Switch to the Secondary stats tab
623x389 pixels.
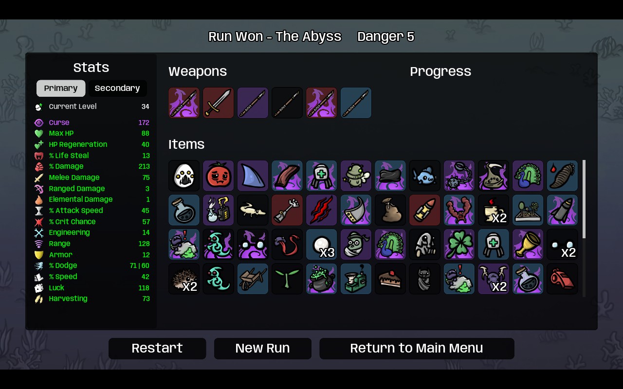point(117,88)
